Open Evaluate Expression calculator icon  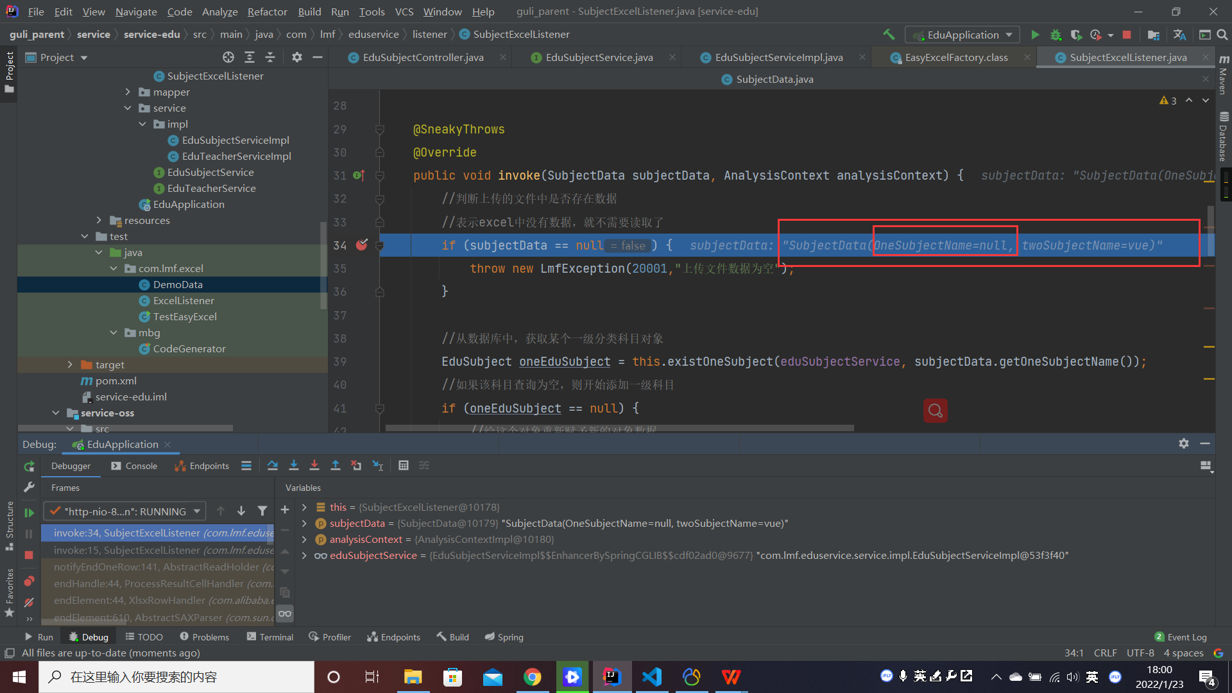pos(404,466)
